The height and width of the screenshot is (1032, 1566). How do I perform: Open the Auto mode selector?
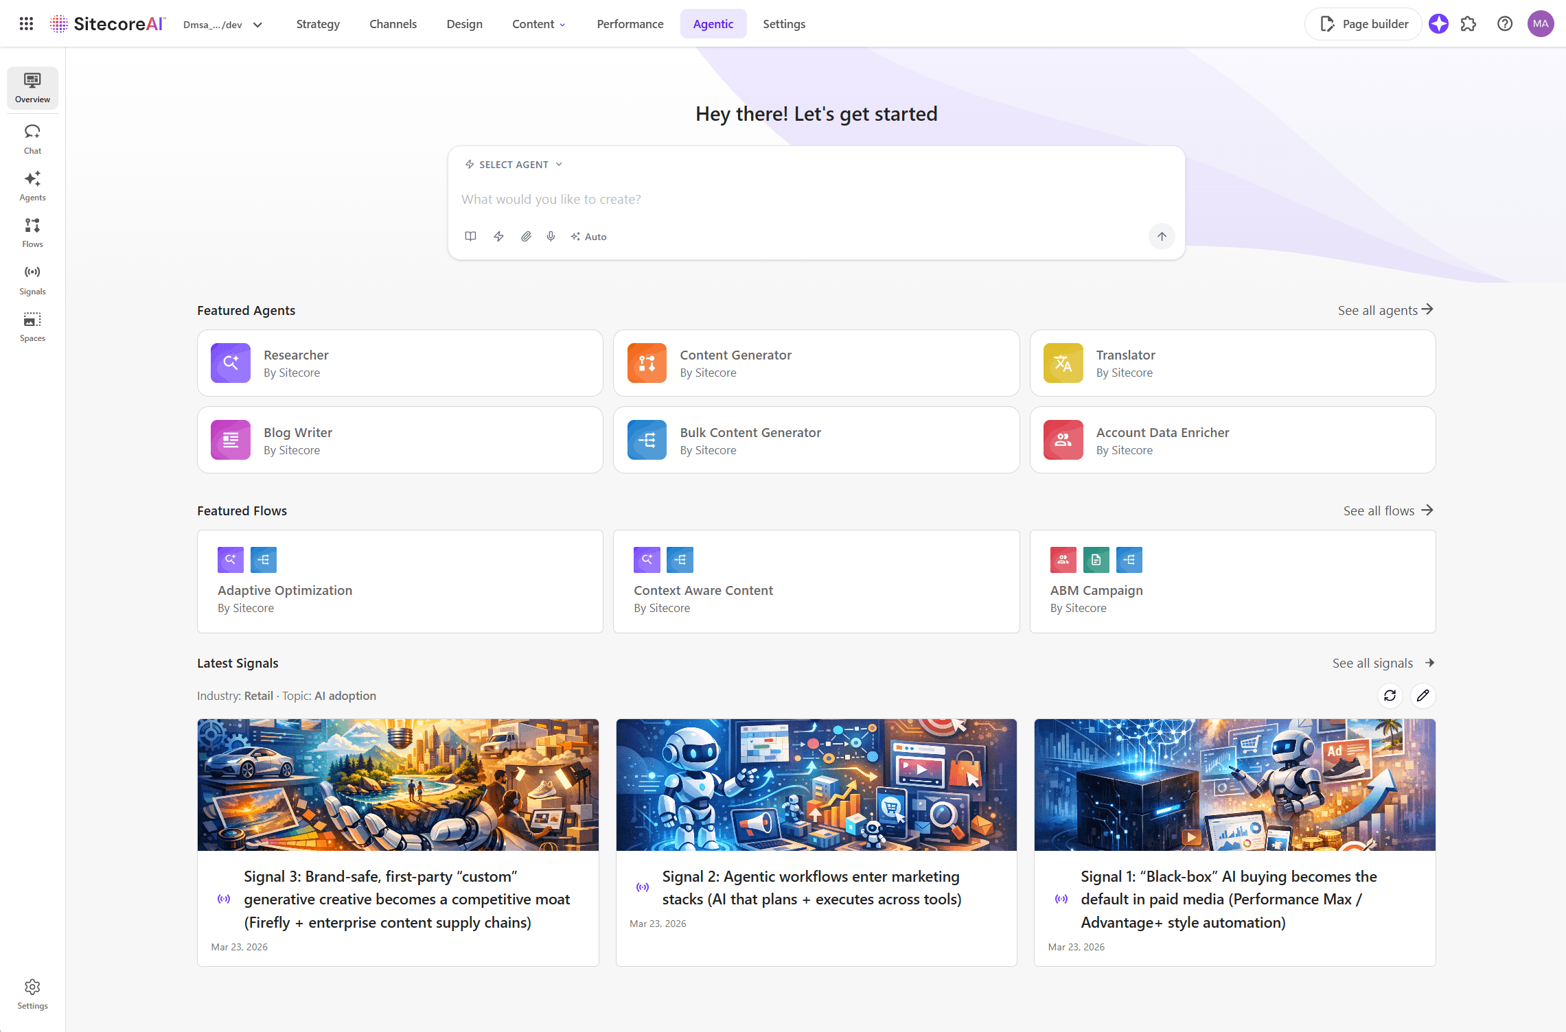pyautogui.click(x=588, y=237)
